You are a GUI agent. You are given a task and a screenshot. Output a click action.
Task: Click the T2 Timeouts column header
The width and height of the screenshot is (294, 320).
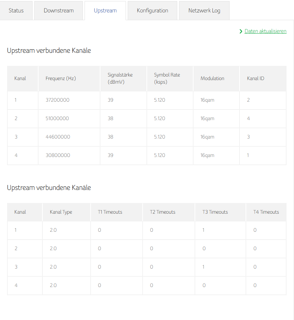[162, 212]
